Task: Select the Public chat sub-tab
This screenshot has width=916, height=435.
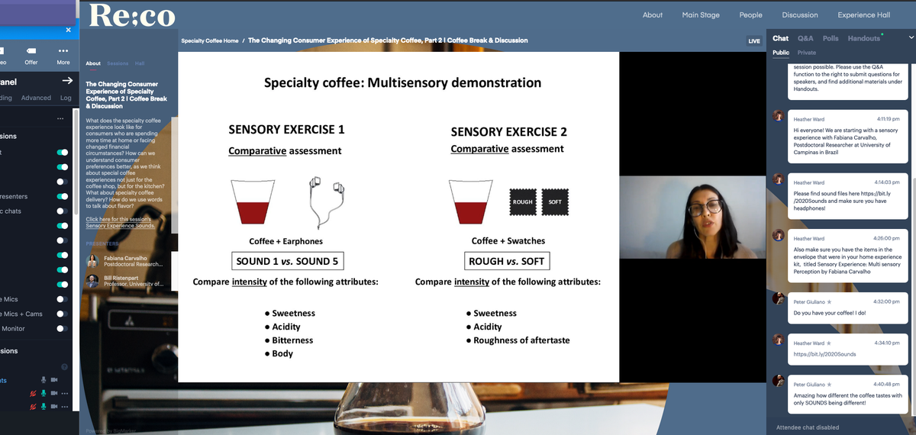Action: click(x=781, y=53)
